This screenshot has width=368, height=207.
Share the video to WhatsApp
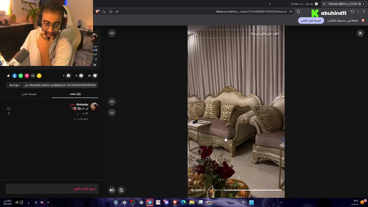tap(21, 76)
